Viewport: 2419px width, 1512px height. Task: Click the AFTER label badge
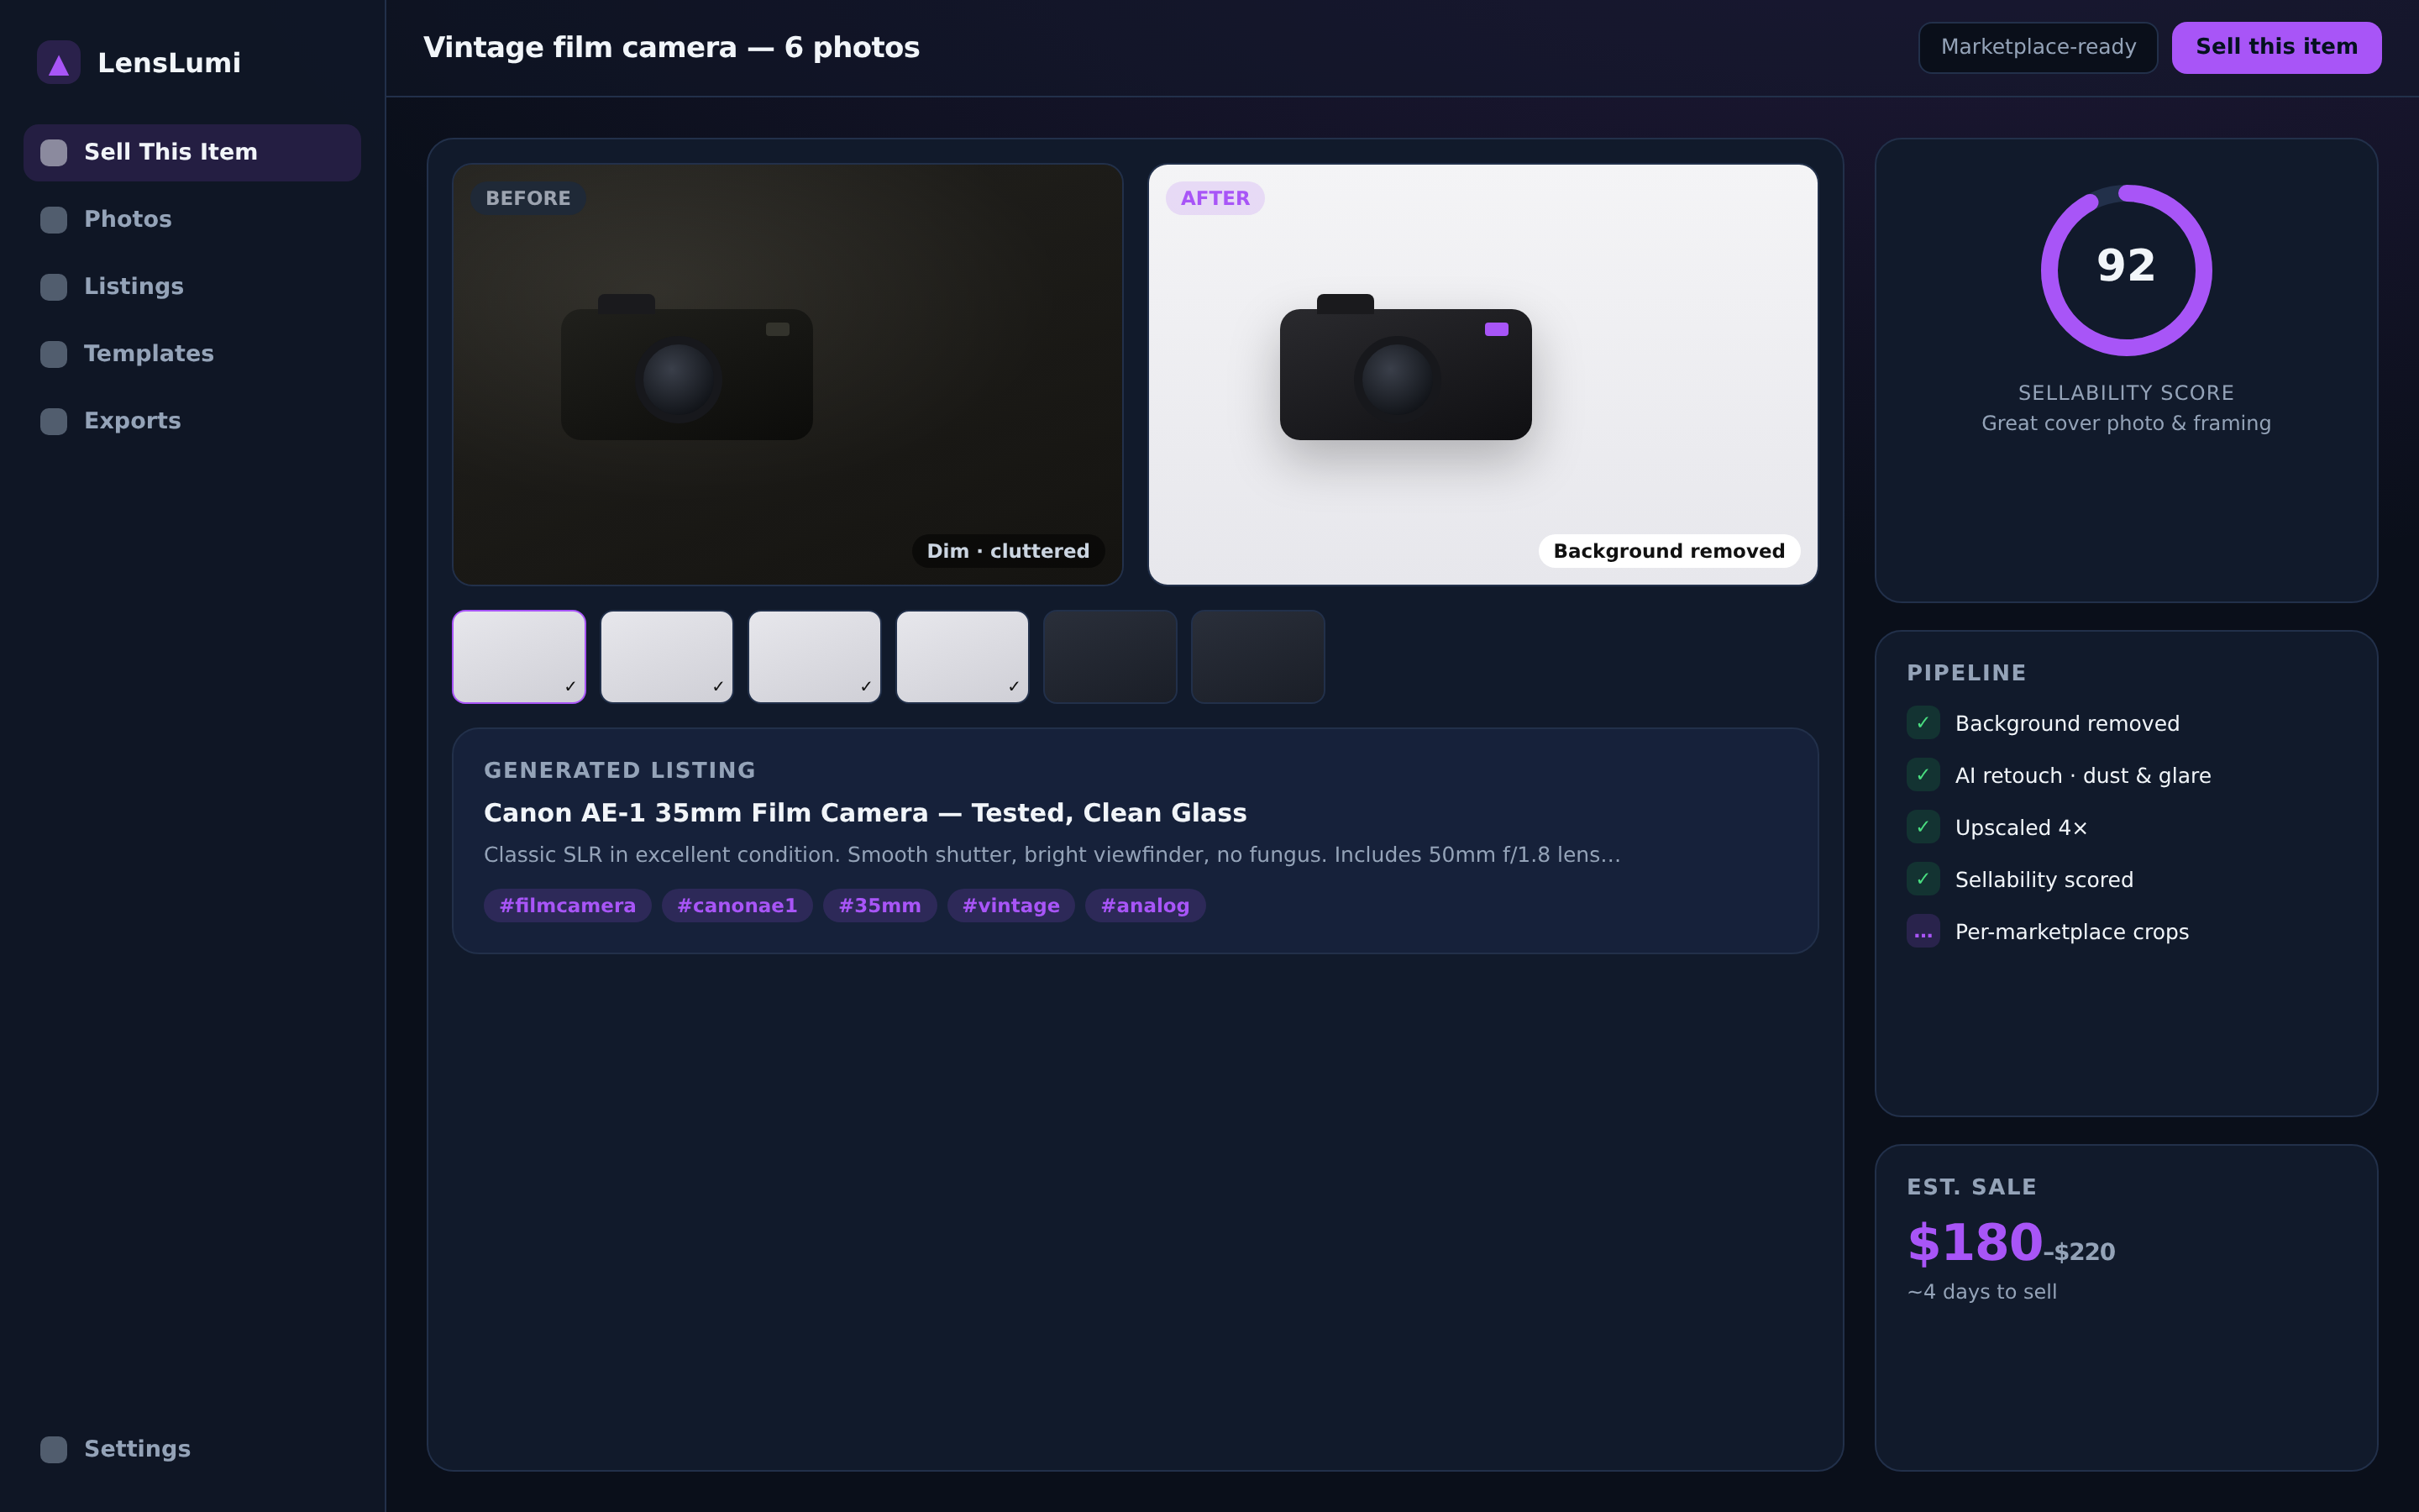coord(1215,198)
